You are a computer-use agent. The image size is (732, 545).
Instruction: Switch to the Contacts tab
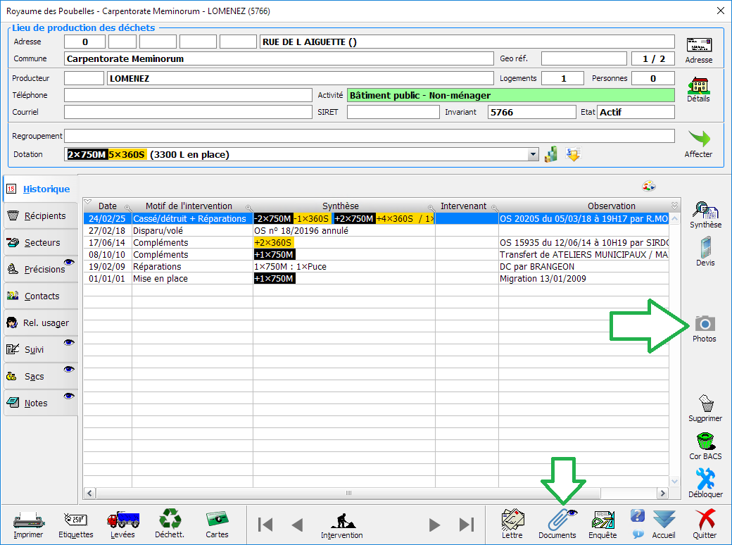tap(41, 296)
